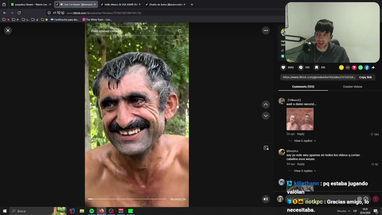Image resolution: width=382 pixels, height=215 pixels.
Task: Open Kick app icon in the taskbar
Action: coord(131,211)
